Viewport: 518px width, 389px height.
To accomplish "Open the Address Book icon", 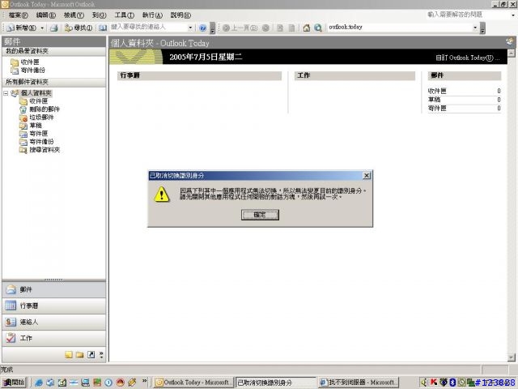I will (103, 28).
